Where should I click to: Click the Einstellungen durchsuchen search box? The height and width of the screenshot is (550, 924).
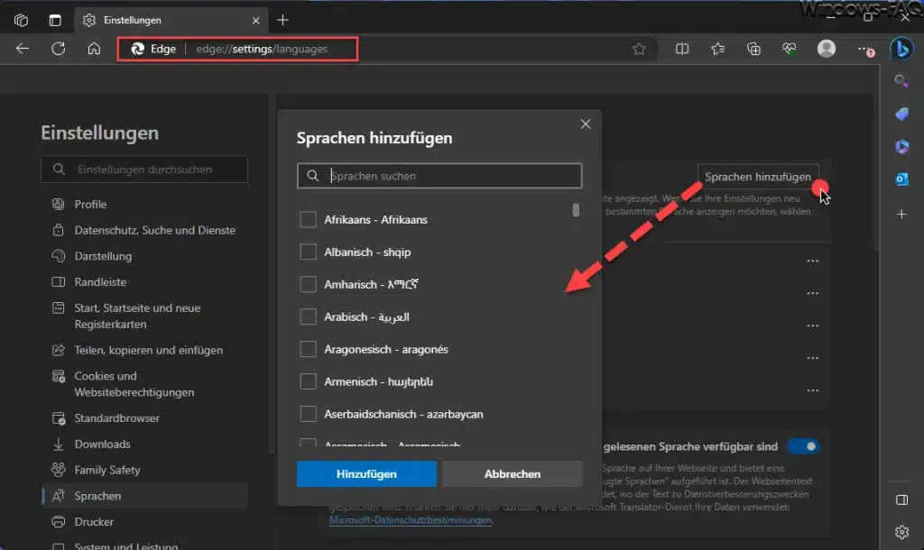click(144, 170)
